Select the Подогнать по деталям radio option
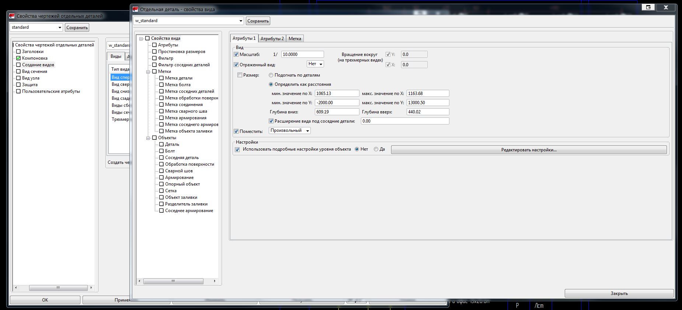 (271, 75)
